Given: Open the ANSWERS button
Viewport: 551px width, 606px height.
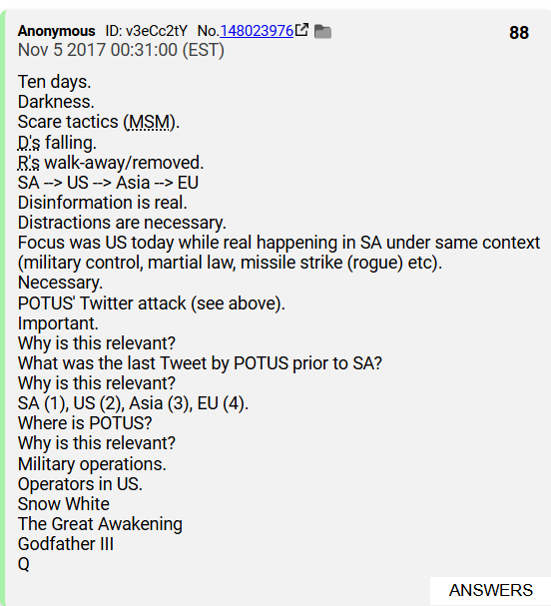Looking at the screenshot, I should click(490, 591).
